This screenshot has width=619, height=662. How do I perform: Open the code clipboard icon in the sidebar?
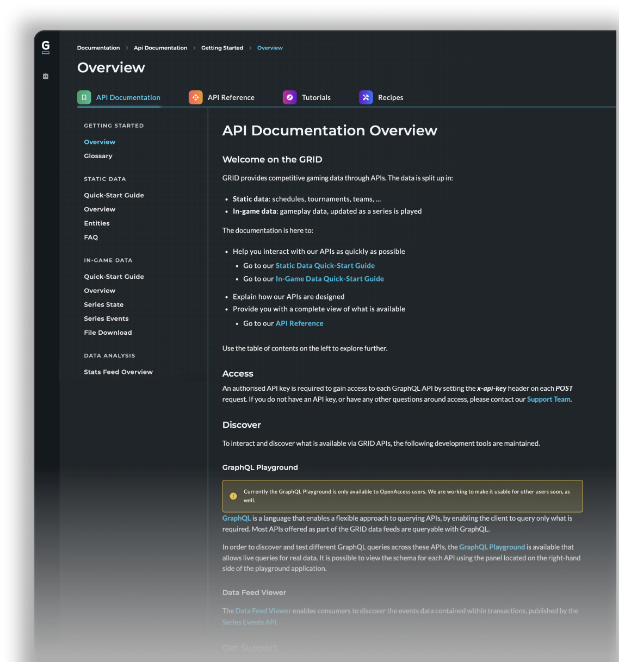click(x=46, y=76)
